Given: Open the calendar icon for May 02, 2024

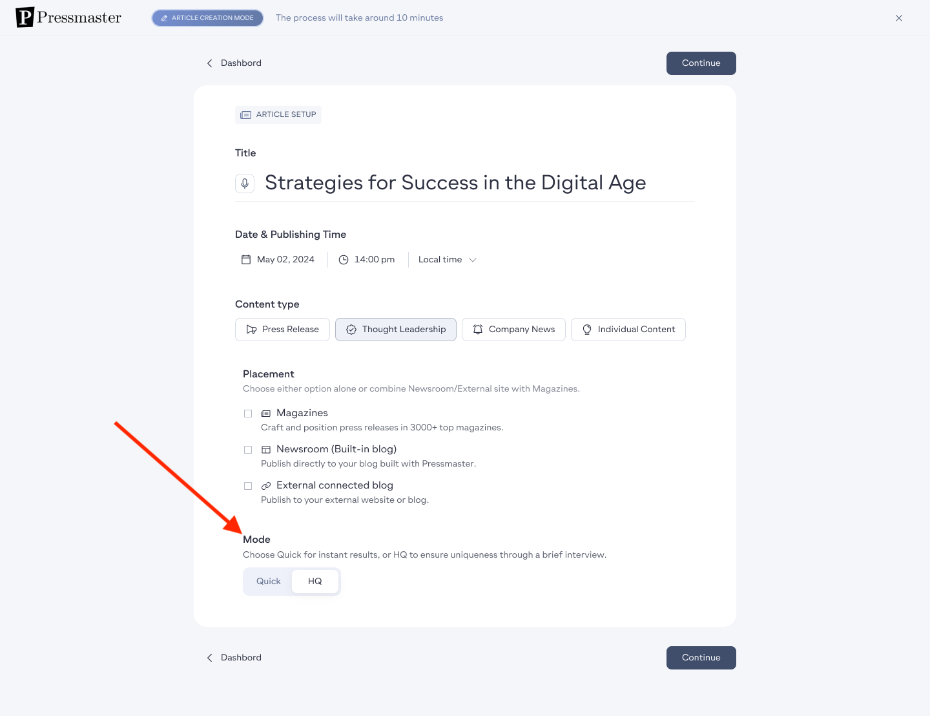Looking at the screenshot, I should (x=246, y=260).
